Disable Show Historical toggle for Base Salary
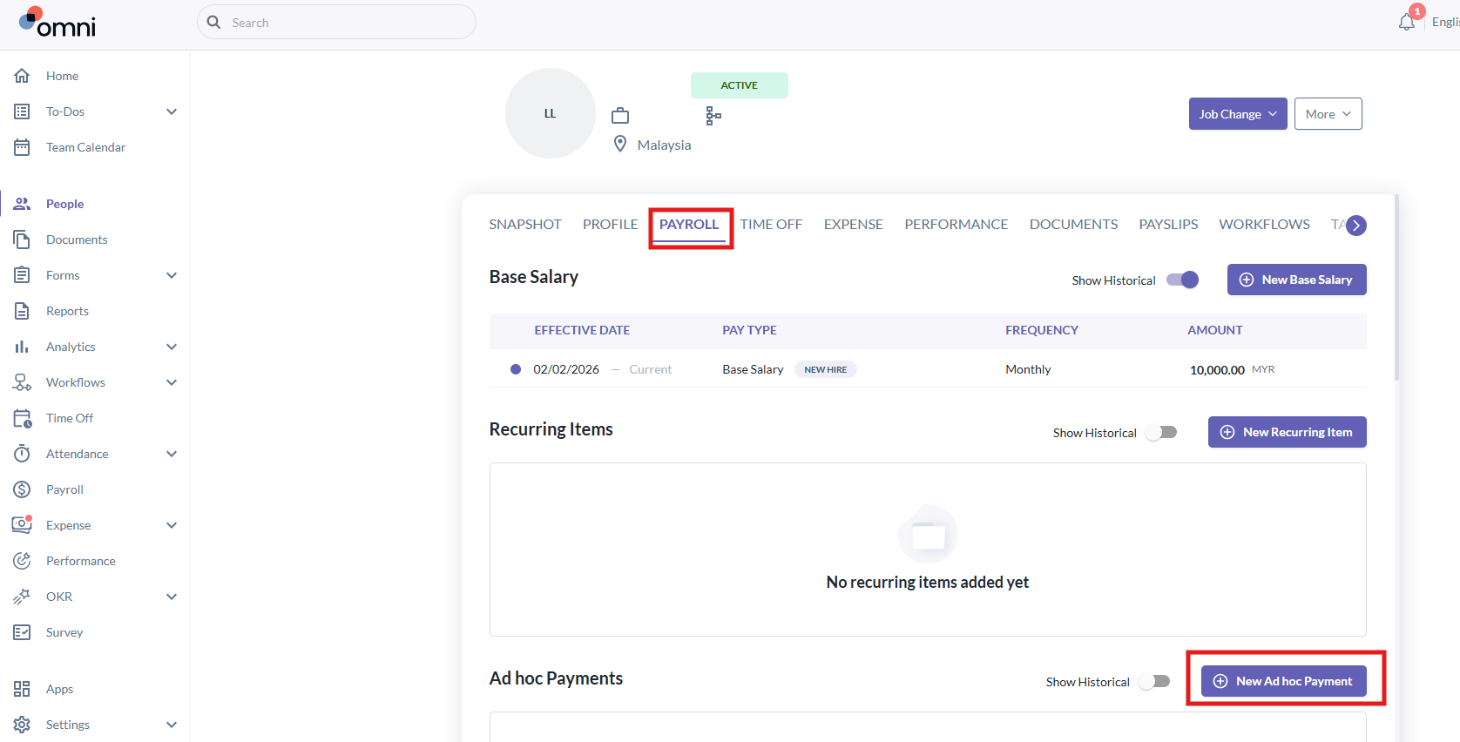Viewport: 1460px width, 742px height. coord(1183,280)
